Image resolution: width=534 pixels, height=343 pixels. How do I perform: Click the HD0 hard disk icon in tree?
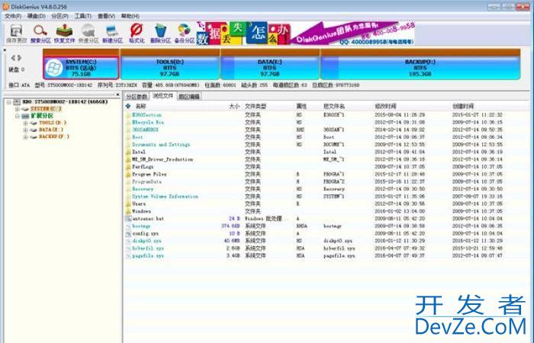17,101
